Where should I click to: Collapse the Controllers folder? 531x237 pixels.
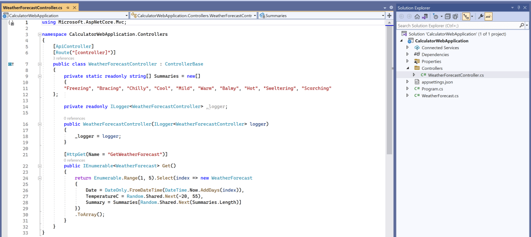click(408, 68)
